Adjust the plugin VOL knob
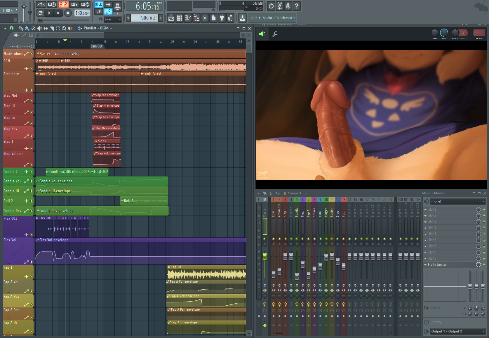The width and height of the screenshot is (489, 338). [444, 33]
